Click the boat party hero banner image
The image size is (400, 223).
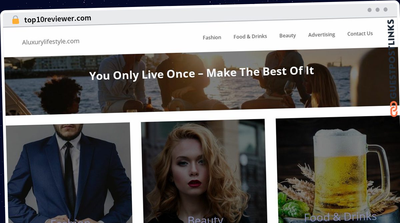(201, 81)
